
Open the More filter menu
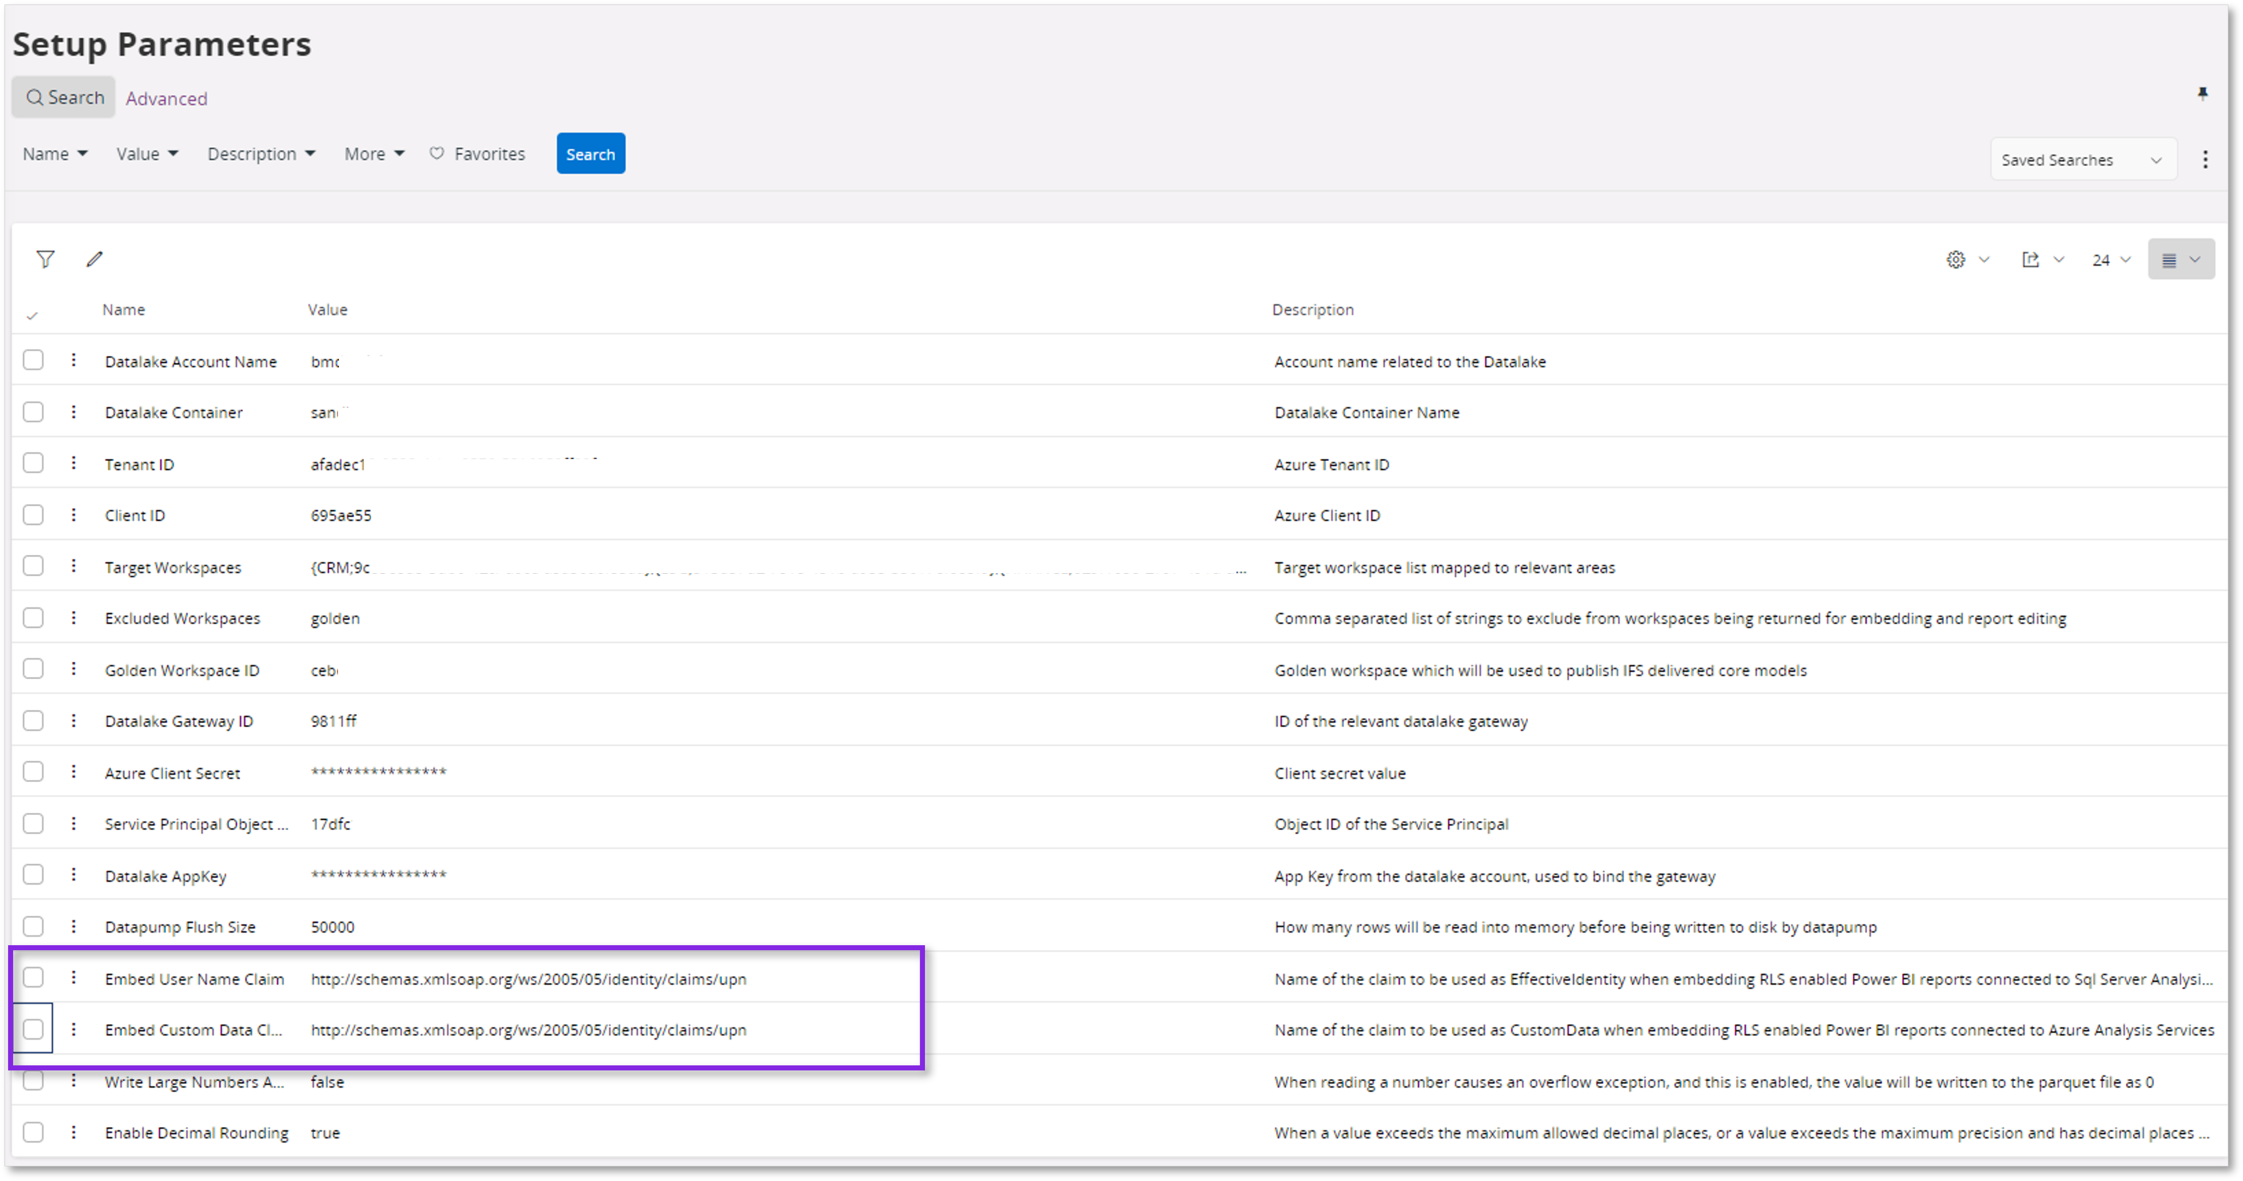[374, 153]
